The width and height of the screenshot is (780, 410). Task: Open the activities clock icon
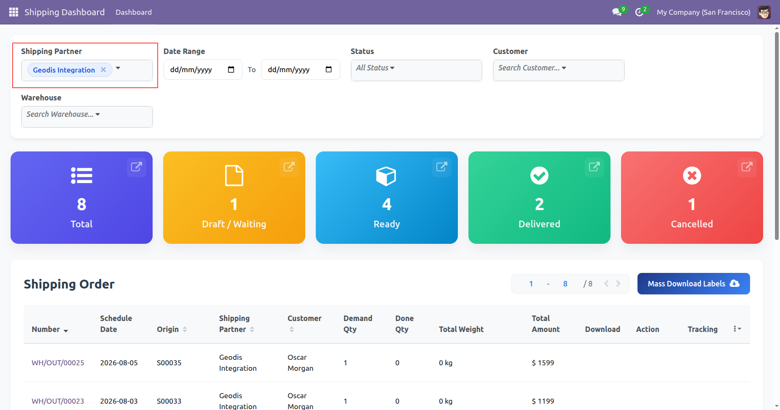pos(639,12)
